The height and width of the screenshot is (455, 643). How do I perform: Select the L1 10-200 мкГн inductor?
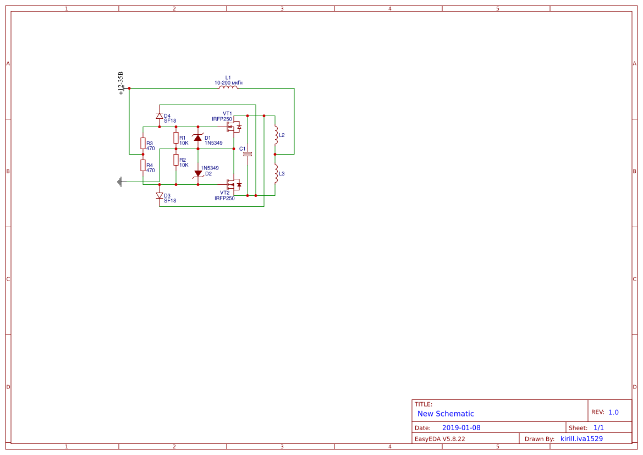pyautogui.click(x=228, y=87)
